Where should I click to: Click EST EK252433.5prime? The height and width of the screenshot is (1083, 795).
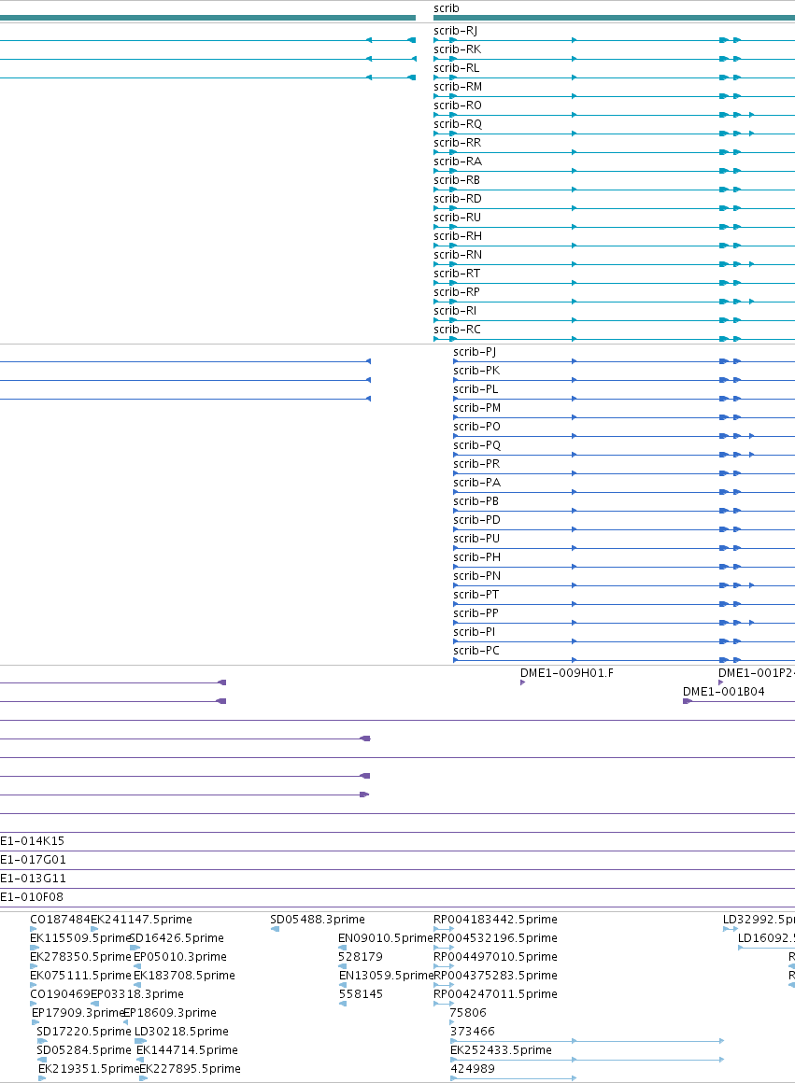[501, 1049]
